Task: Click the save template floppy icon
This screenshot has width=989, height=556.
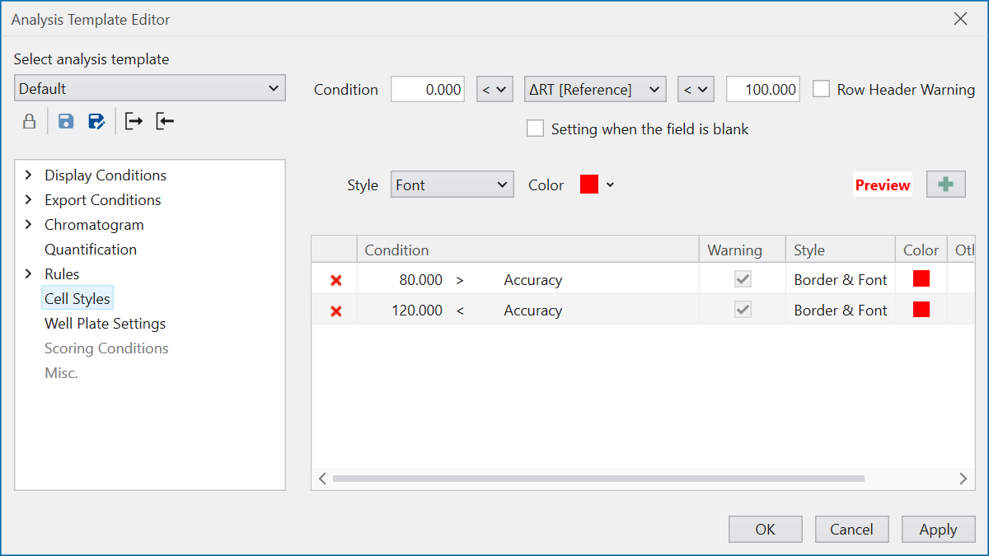Action: click(x=66, y=122)
